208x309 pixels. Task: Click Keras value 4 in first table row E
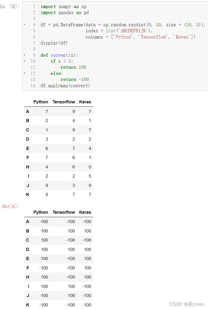click(90, 148)
